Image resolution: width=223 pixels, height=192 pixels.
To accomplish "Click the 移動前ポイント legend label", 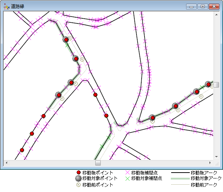I will [x=98, y=185].
